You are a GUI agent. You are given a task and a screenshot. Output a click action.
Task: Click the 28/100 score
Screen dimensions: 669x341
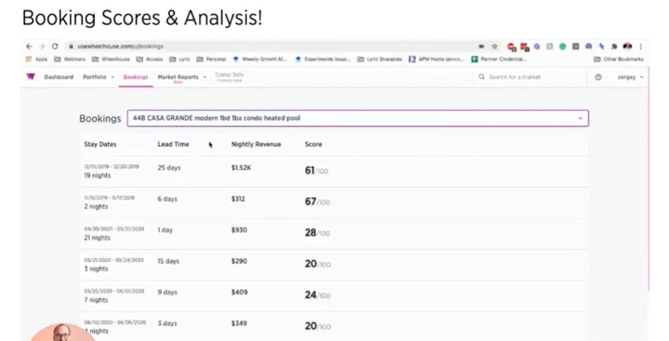317,233
